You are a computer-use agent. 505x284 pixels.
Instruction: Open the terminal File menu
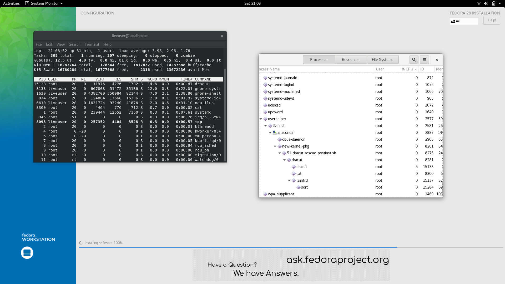(39, 44)
